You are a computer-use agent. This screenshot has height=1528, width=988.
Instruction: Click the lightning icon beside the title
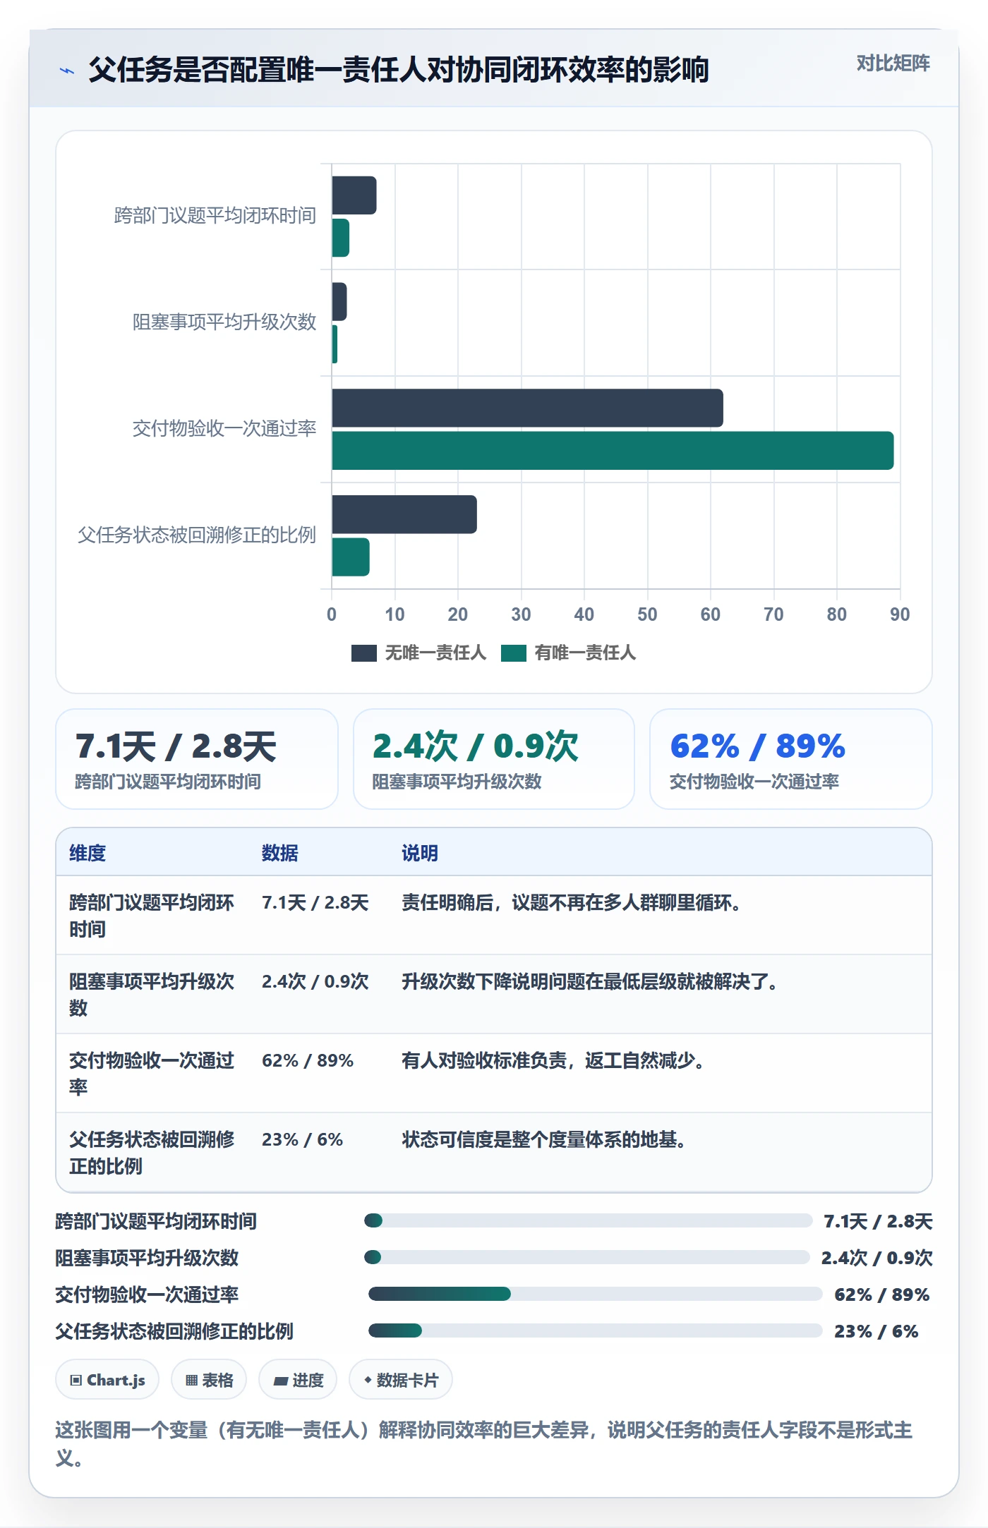pos(67,71)
